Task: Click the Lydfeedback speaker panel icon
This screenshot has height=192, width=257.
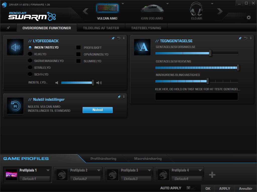Action: 15,47
